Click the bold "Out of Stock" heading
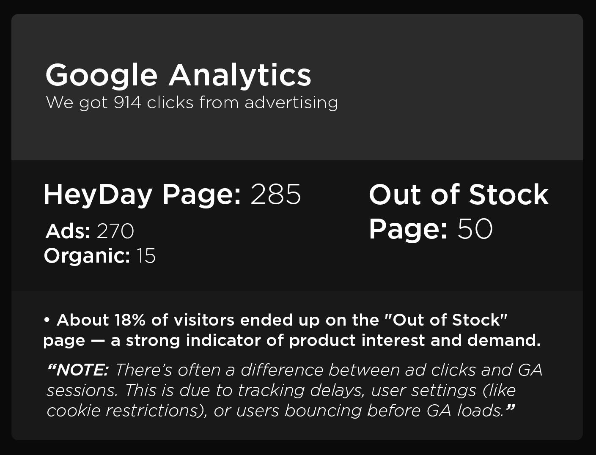 459,195
